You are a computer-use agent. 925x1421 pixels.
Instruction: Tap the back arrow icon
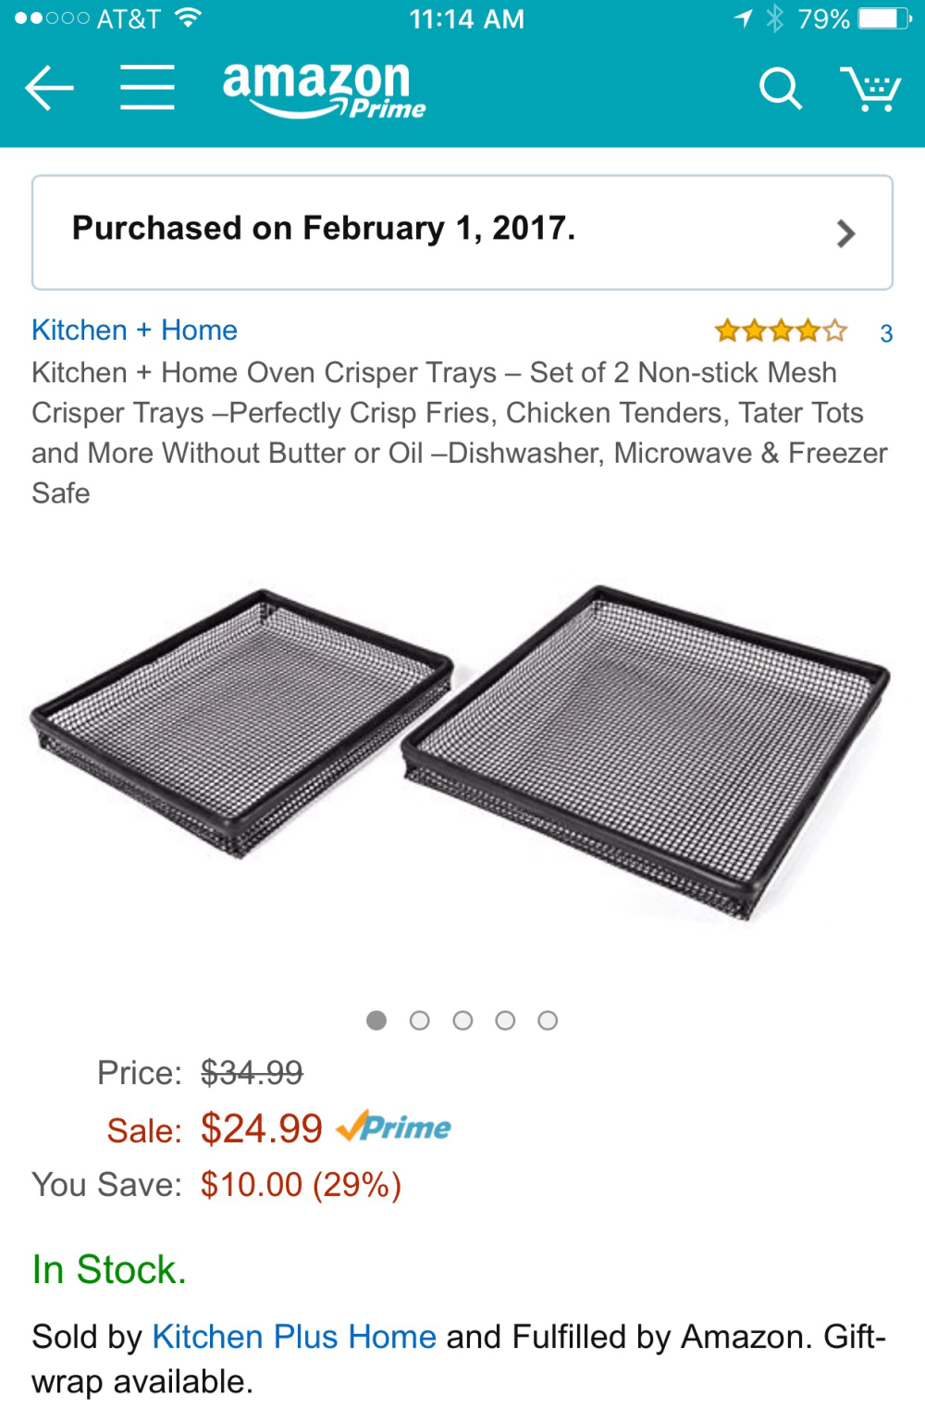tap(49, 89)
